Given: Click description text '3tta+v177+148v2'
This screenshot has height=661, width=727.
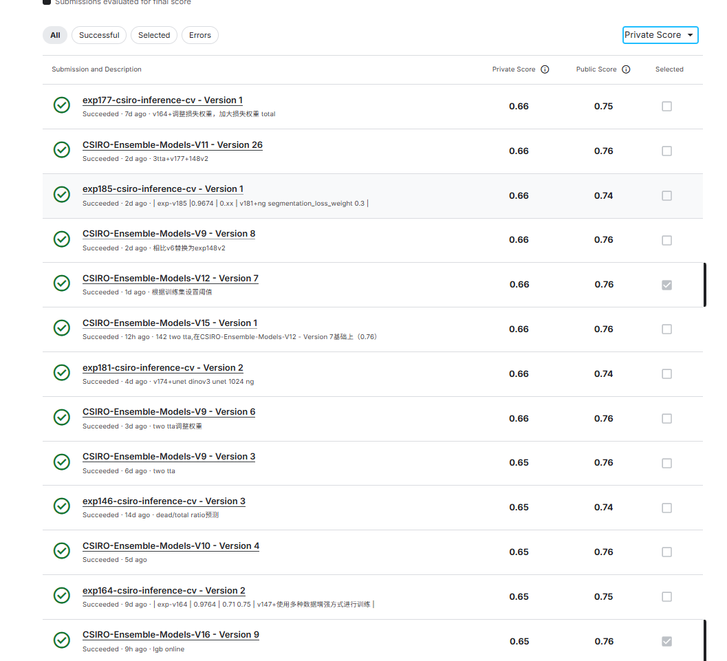Looking at the screenshot, I should [180, 158].
